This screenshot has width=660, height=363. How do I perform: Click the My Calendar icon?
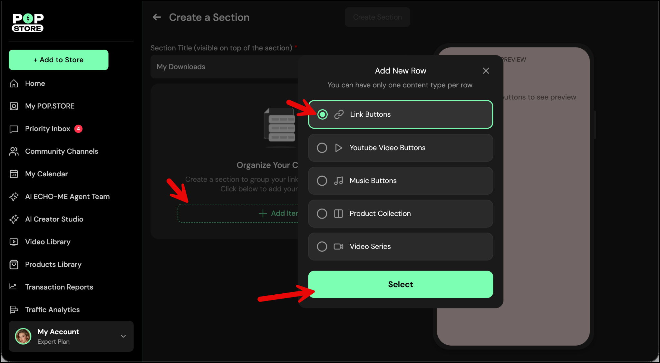(14, 174)
